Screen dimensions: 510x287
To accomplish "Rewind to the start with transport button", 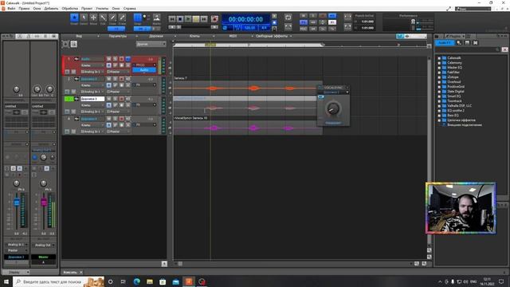I will 172,19.
